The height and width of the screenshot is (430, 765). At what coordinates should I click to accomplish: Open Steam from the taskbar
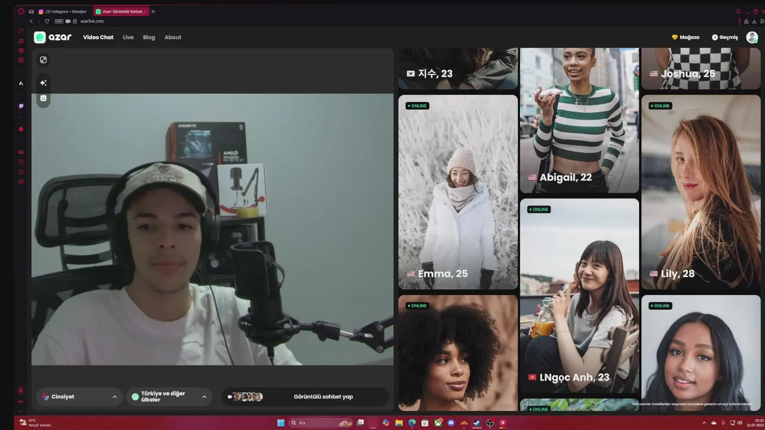pos(477,423)
